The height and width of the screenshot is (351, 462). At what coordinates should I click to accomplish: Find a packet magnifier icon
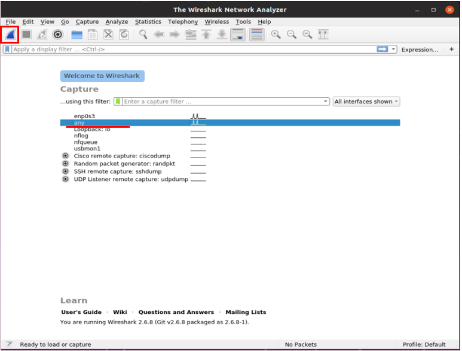[x=143, y=35]
